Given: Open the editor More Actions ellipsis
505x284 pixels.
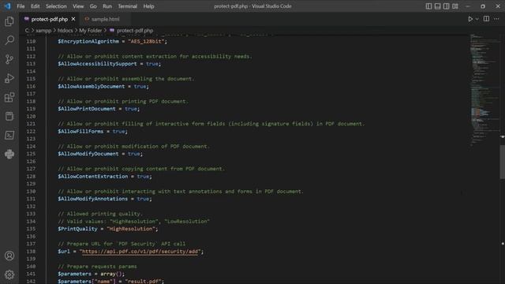Looking at the screenshot, I should [496, 19].
